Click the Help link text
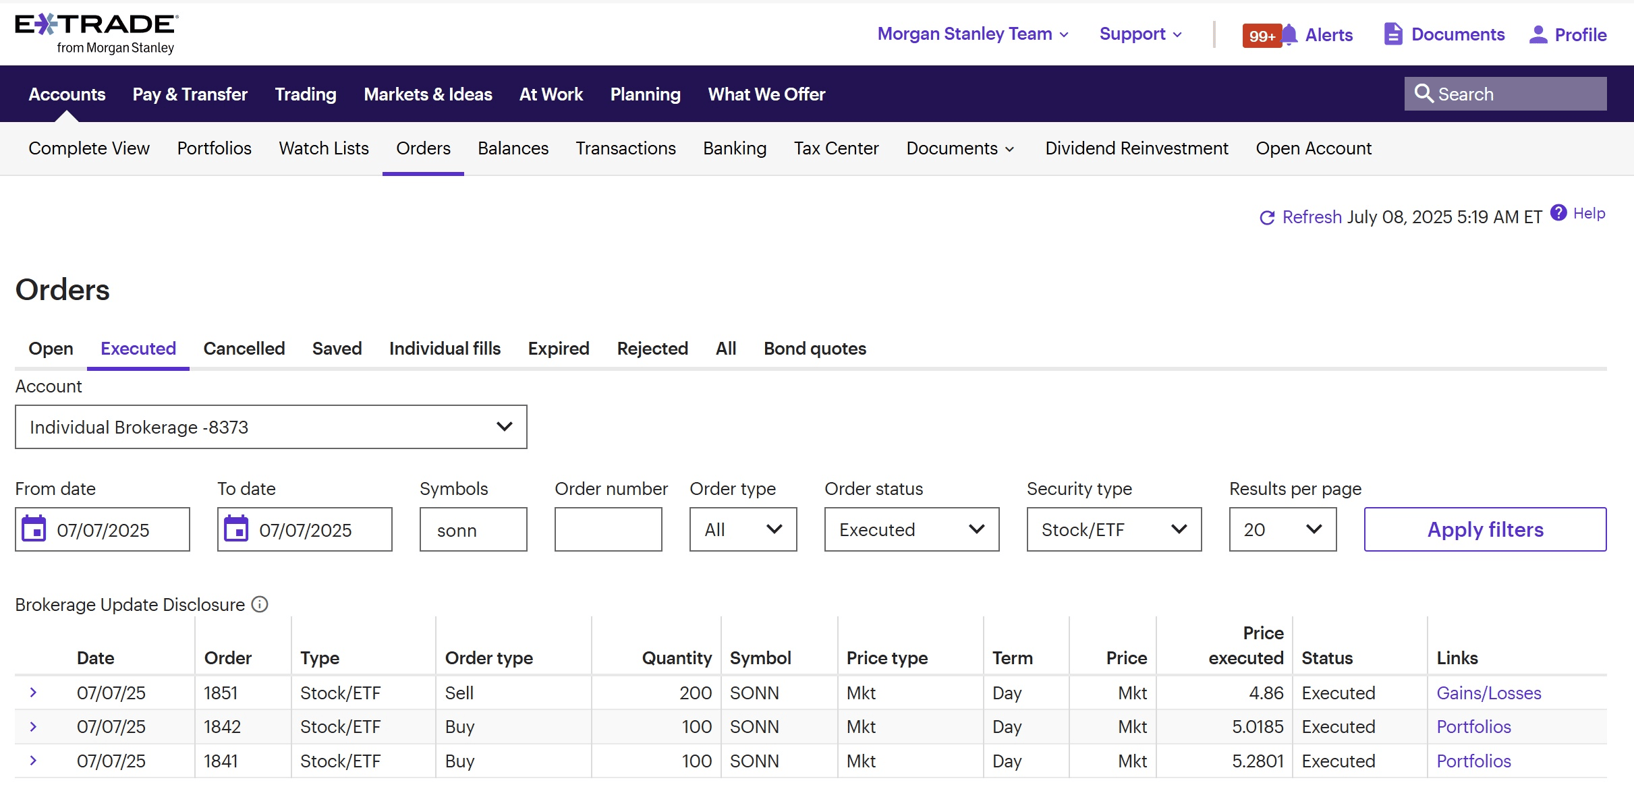This screenshot has width=1634, height=793. (x=1589, y=213)
